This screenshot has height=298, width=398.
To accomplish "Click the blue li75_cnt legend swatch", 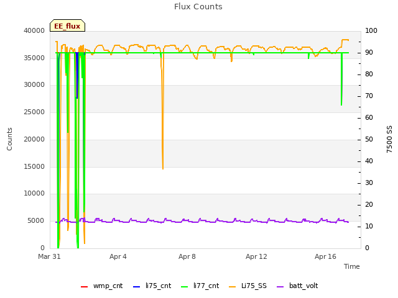I will (137, 287).
